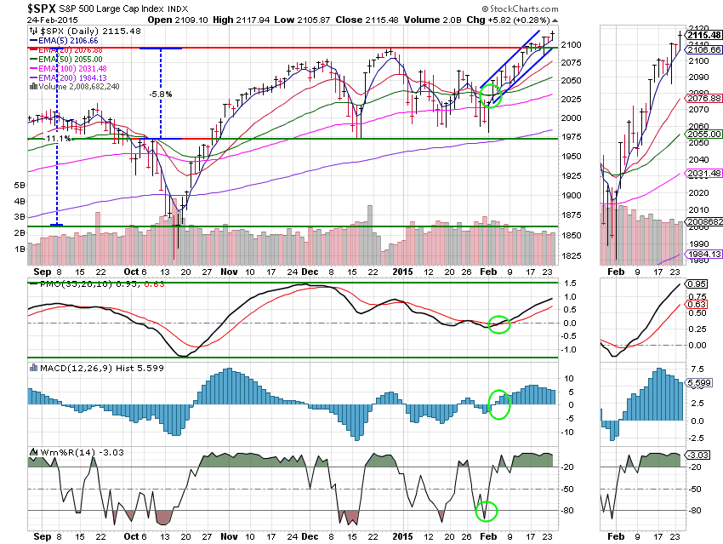Click the volume bars icon in legend
Image resolution: width=723 pixels, height=544 pixels.
pyautogui.click(x=33, y=86)
